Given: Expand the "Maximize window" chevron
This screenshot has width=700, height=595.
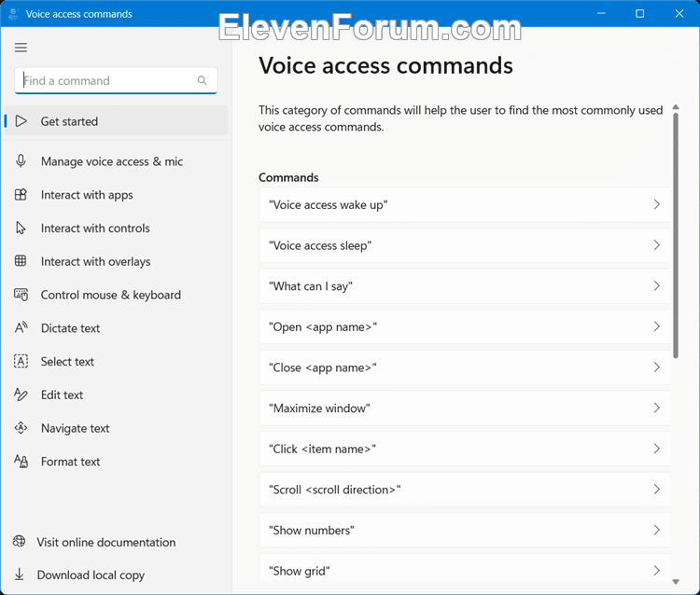Looking at the screenshot, I should (x=656, y=408).
